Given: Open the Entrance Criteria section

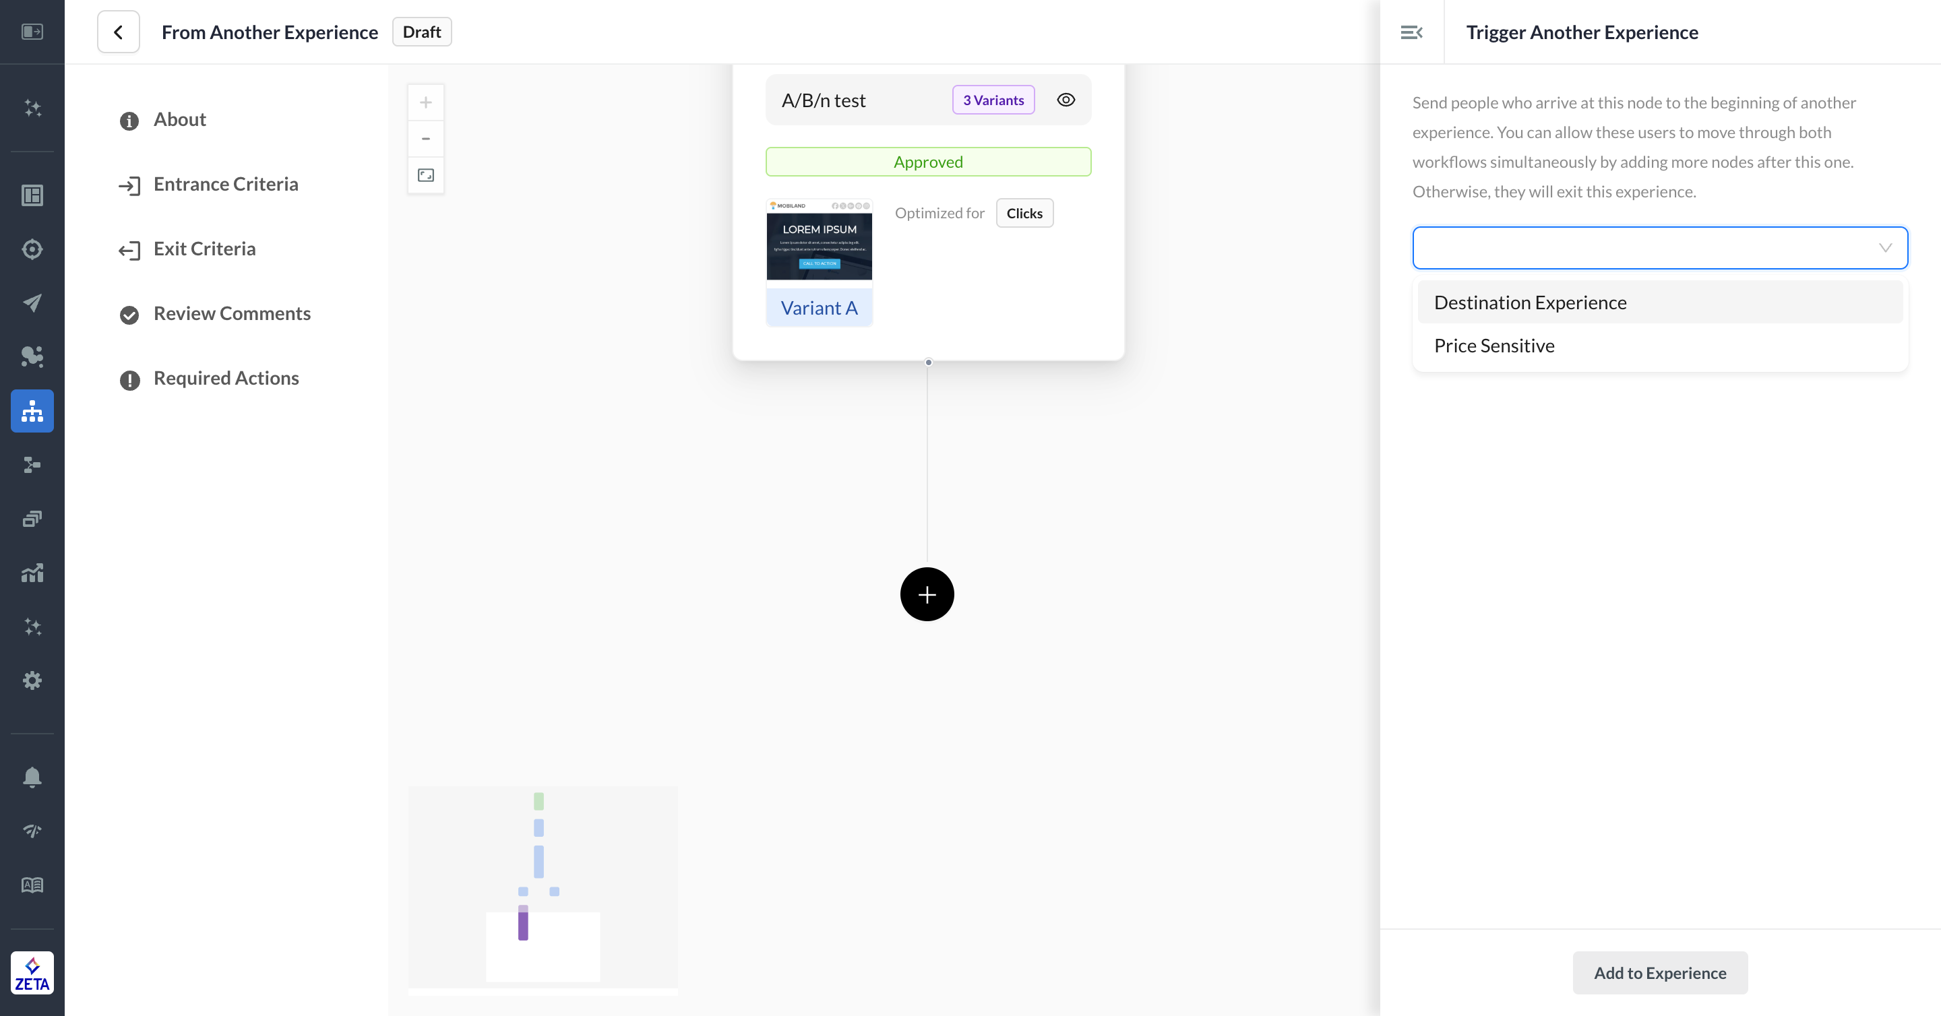Looking at the screenshot, I should [x=225, y=185].
